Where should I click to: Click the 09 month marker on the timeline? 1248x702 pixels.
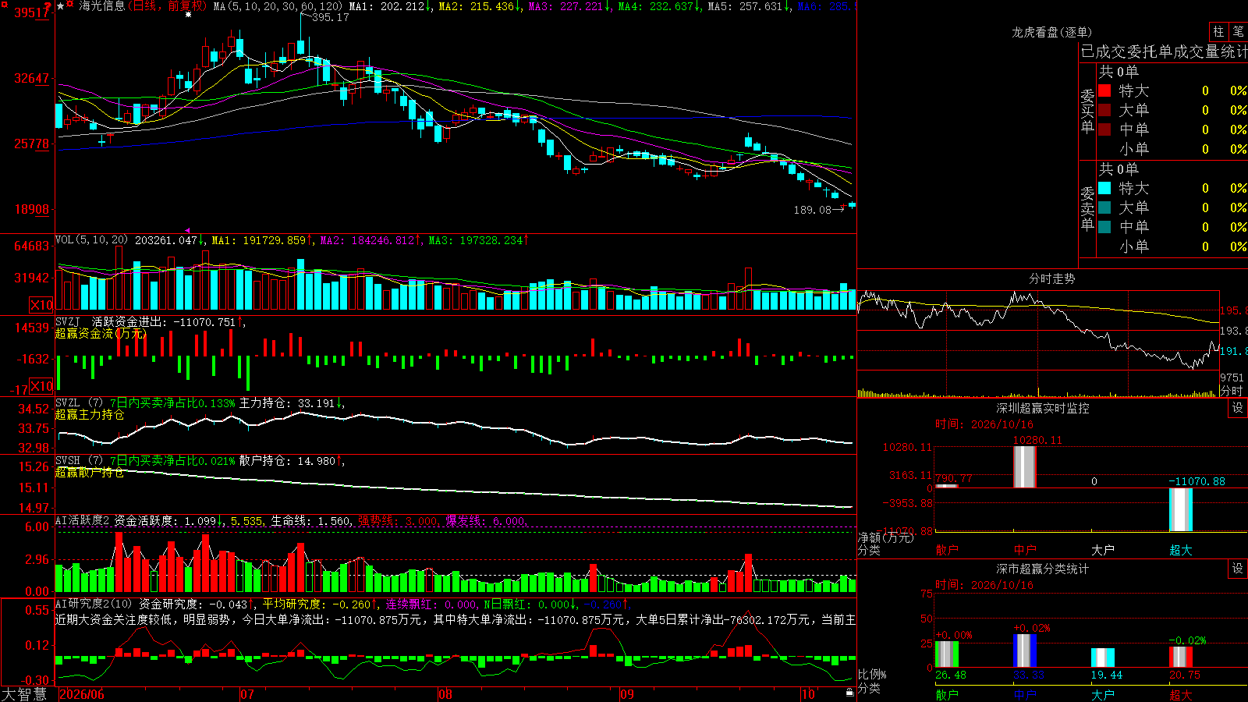coord(627,694)
